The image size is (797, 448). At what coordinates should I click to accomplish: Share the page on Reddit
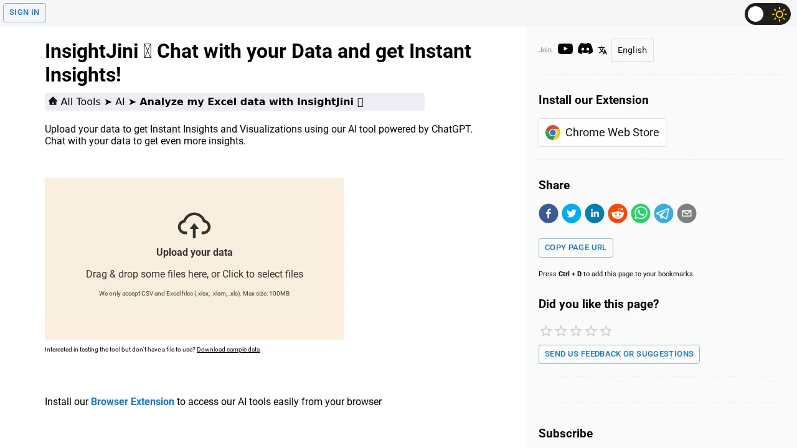[618, 213]
